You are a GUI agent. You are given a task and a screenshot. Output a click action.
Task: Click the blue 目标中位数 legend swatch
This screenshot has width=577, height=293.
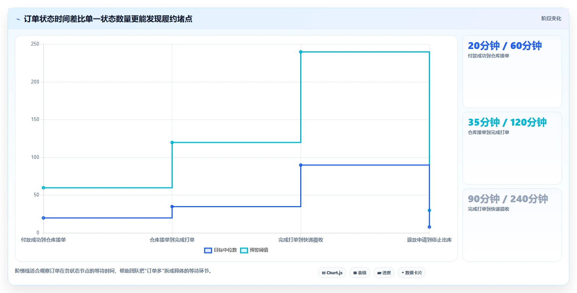coord(208,250)
